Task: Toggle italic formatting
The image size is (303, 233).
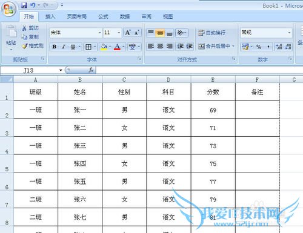Action: coord(64,47)
